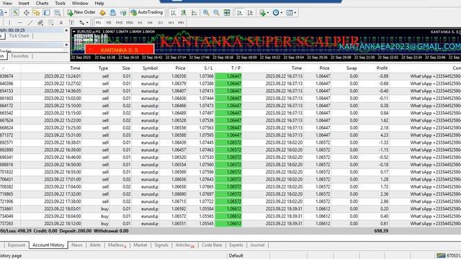This screenshot has width=461, height=259.
Task: Open the Periods clock dropdown
Action: tap(277, 12)
